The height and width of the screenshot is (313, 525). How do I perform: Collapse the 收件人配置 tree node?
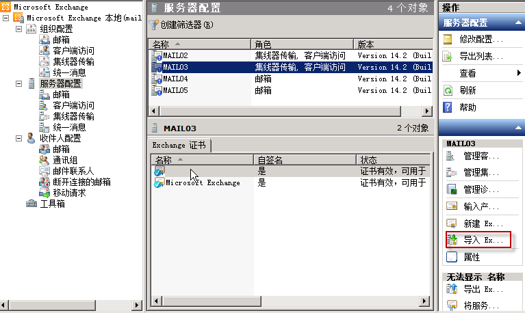[19, 138]
